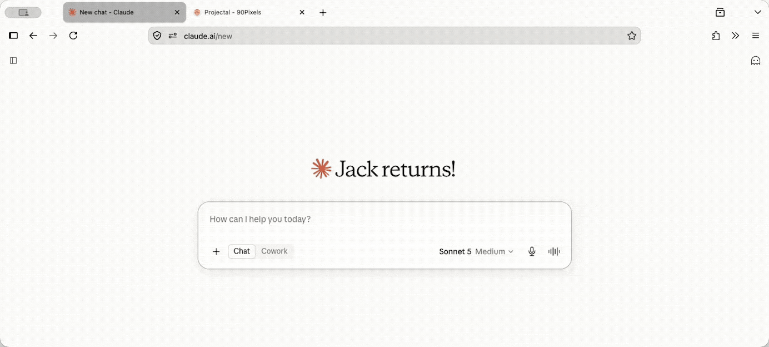This screenshot has height=347, width=769.
Task: Start dictation with the microphone icon
Action: tap(532, 251)
